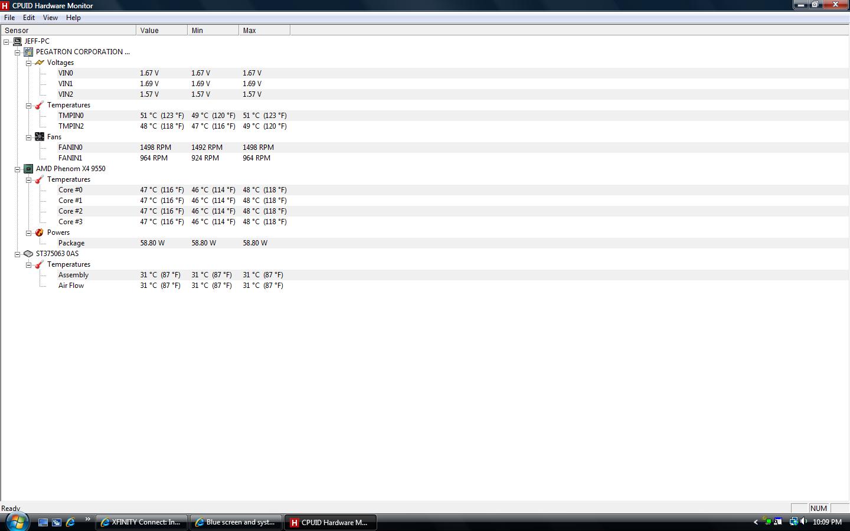Viewport: 850px width, 531px height.
Task: Switch to Blue screen and syst... taskbar window
Action: [x=236, y=522]
